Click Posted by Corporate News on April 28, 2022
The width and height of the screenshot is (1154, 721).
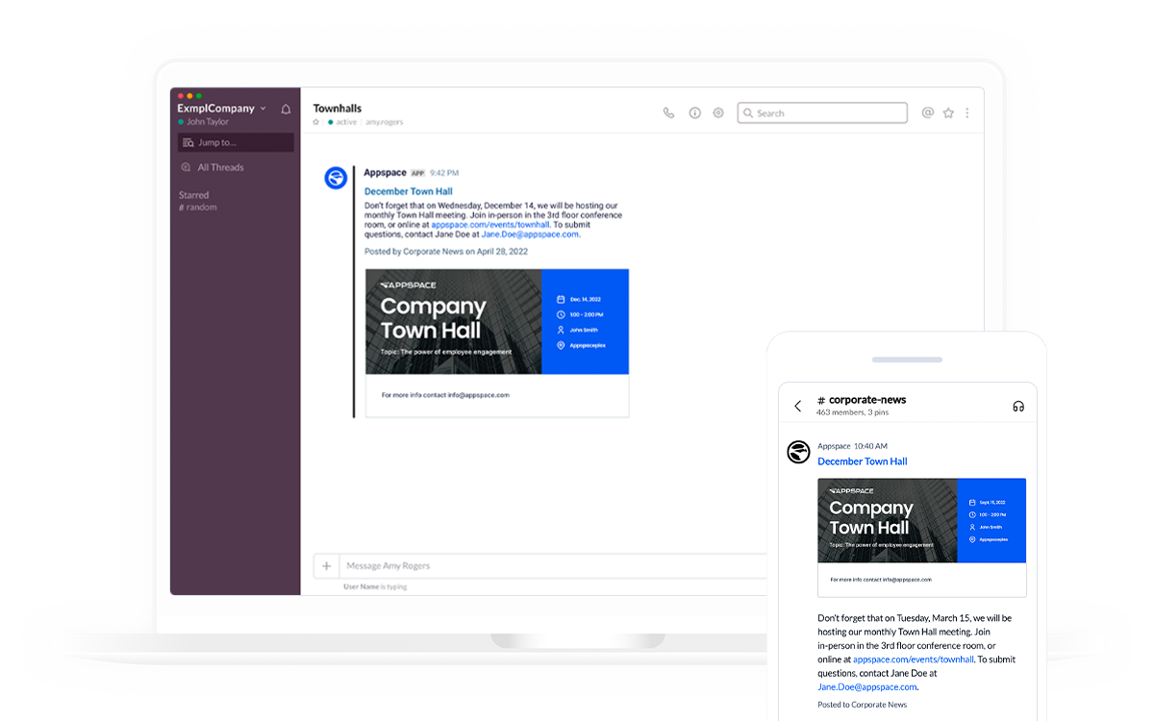click(446, 252)
